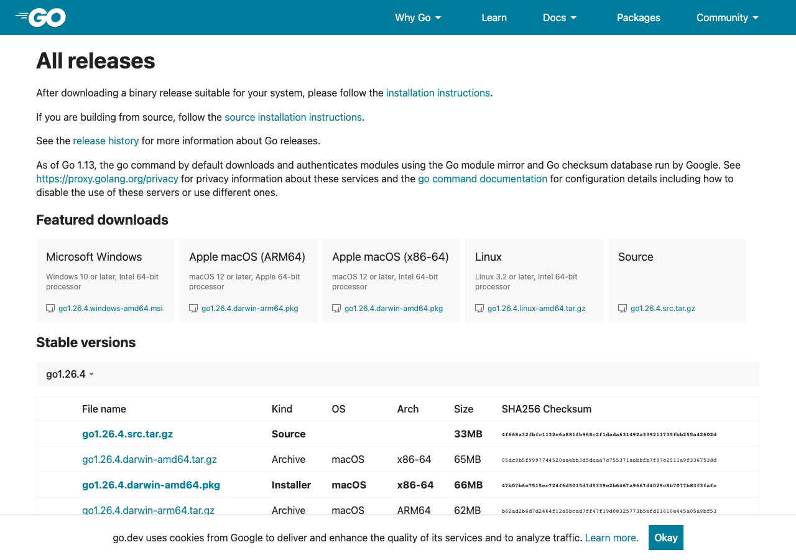Viewport: 796px width, 560px height.
Task: Open the source installation instructions link
Action: click(293, 117)
